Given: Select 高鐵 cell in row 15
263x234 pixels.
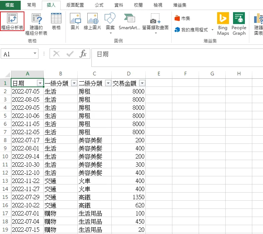Looking at the screenshot, I should [95, 197].
